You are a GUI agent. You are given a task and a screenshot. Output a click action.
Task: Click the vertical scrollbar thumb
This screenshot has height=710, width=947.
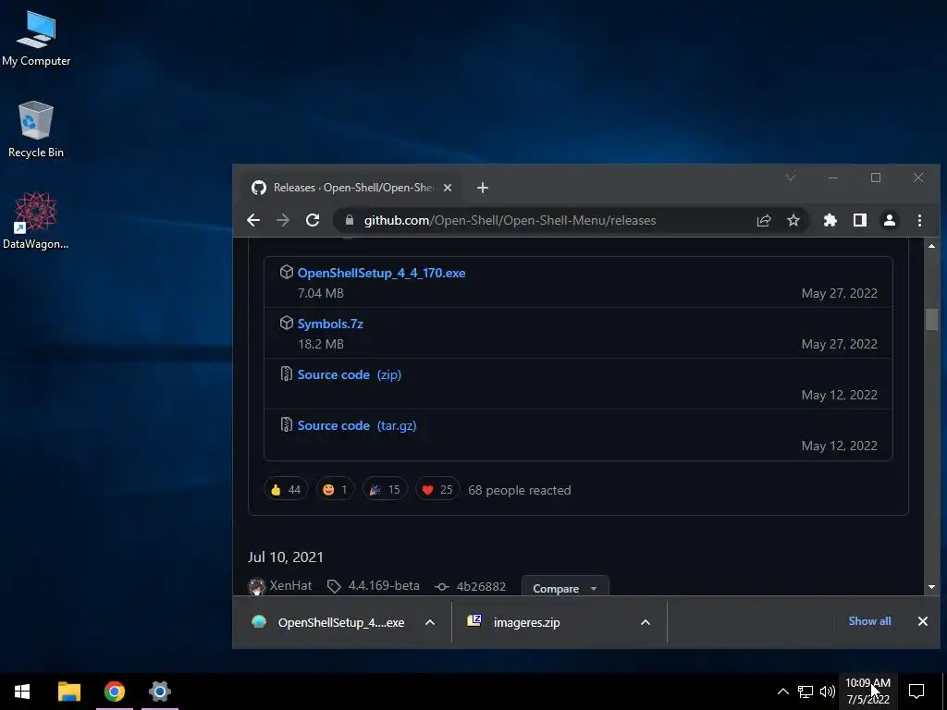click(x=931, y=319)
